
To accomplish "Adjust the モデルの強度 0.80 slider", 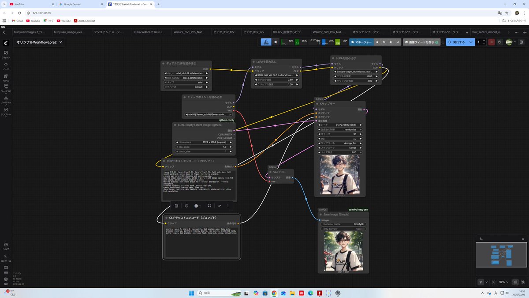I will coord(276,79).
